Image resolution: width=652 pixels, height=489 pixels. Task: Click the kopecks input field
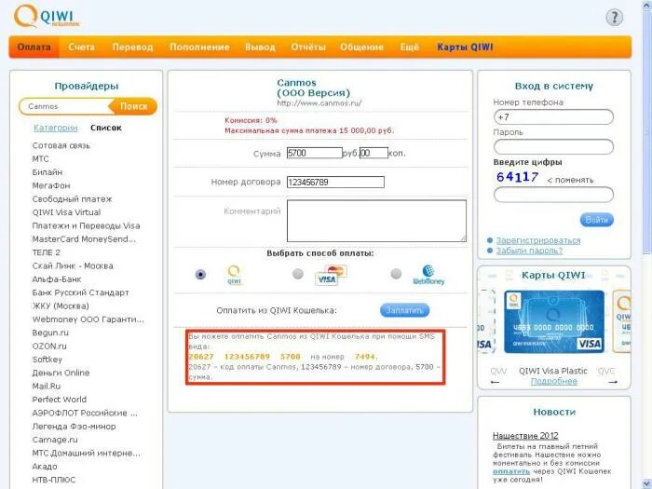pyautogui.click(x=374, y=153)
